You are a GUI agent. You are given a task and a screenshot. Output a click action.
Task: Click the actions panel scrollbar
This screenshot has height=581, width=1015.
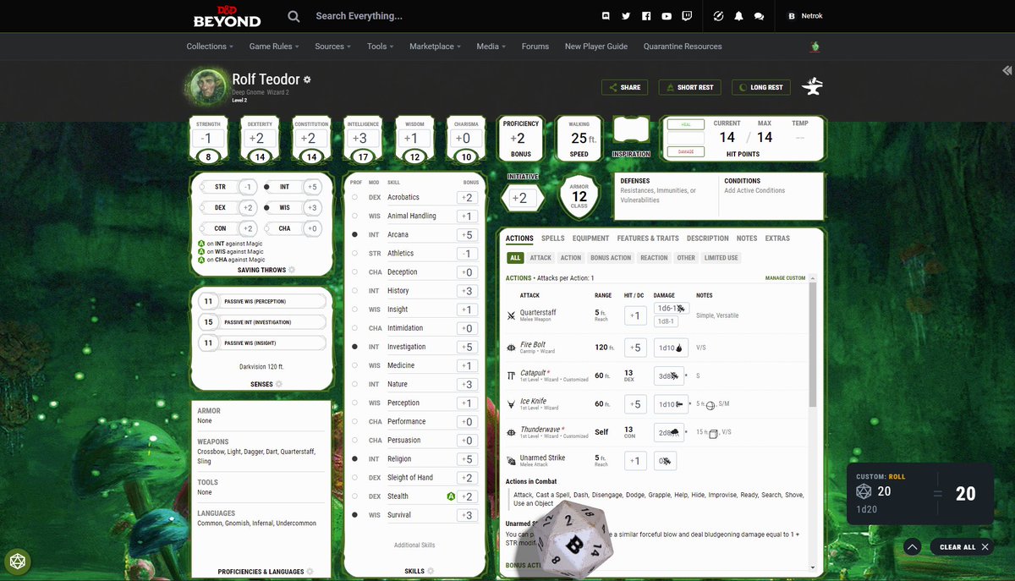[813, 345]
